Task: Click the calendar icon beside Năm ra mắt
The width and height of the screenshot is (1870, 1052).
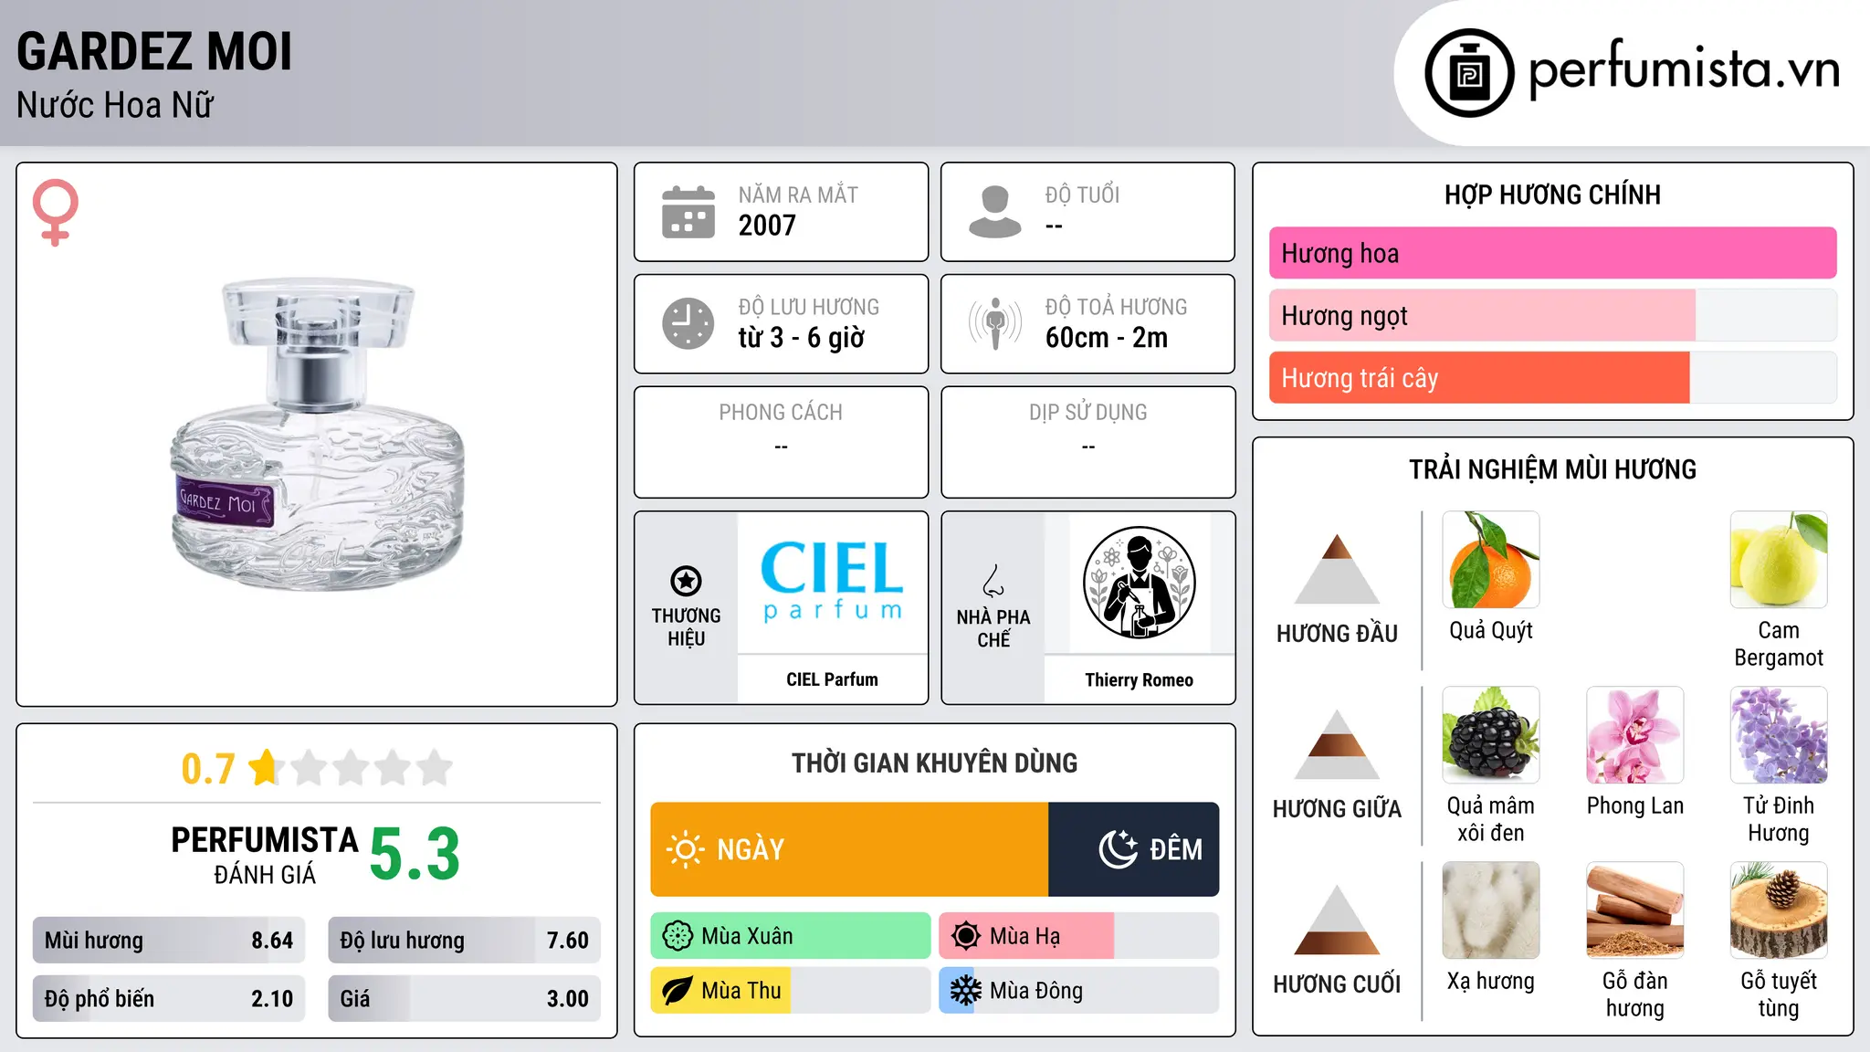Action: pyautogui.click(x=688, y=212)
